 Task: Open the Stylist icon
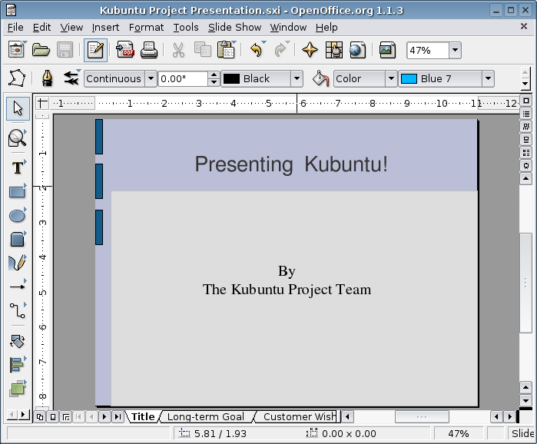[334, 50]
